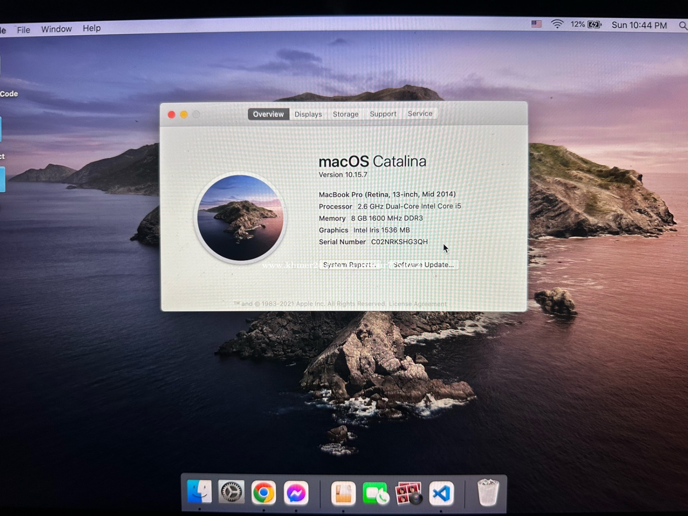The width and height of the screenshot is (688, 516).
Task: Click the Wi-Fi status icon
Action: [557, 24]
